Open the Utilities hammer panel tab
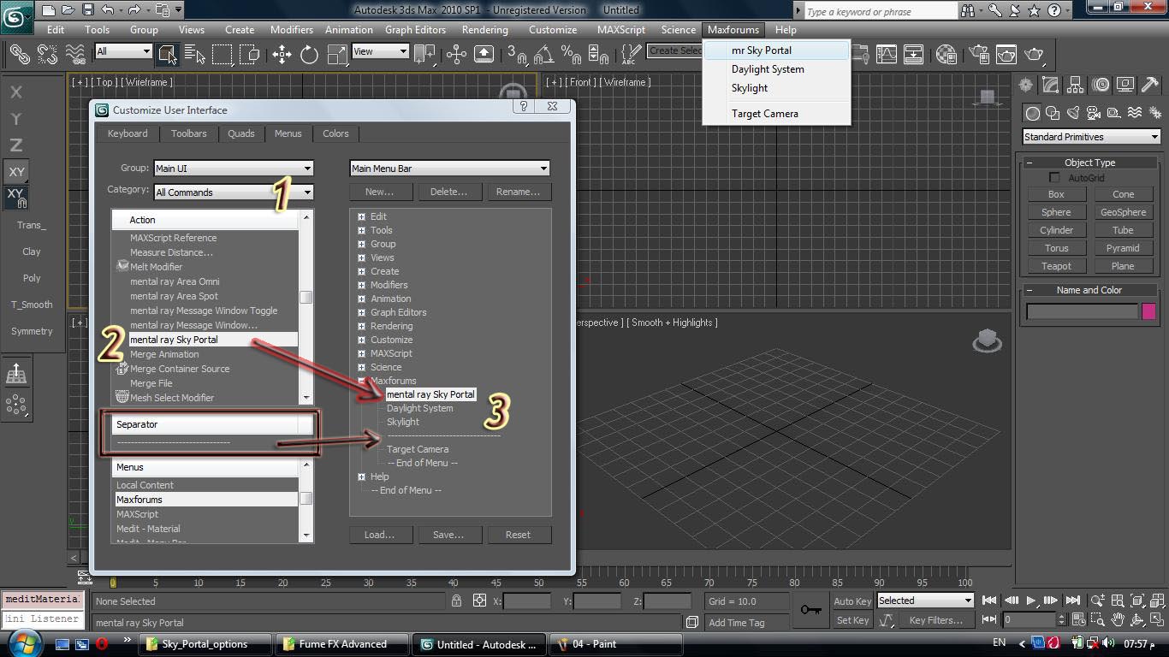The height and width of the screenshot is (657, 1169). pyautogui.click(x=1150, y=85)
